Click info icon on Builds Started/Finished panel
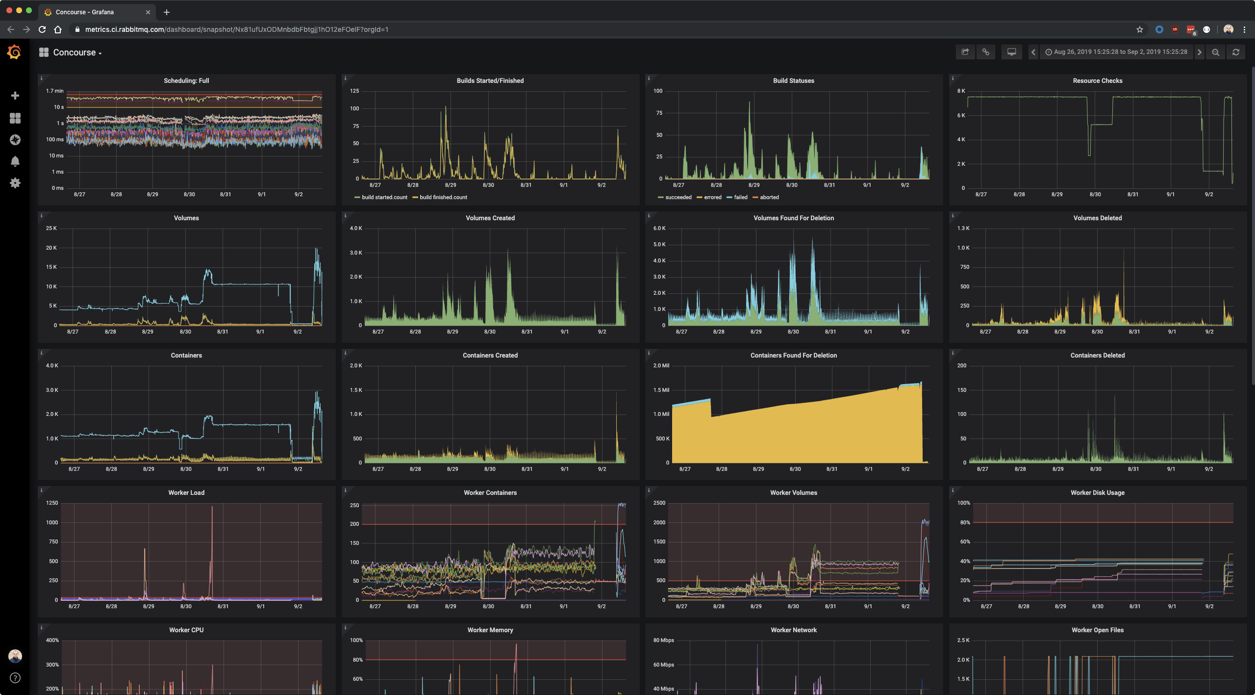1255x695 pixels. click(345, 78)
